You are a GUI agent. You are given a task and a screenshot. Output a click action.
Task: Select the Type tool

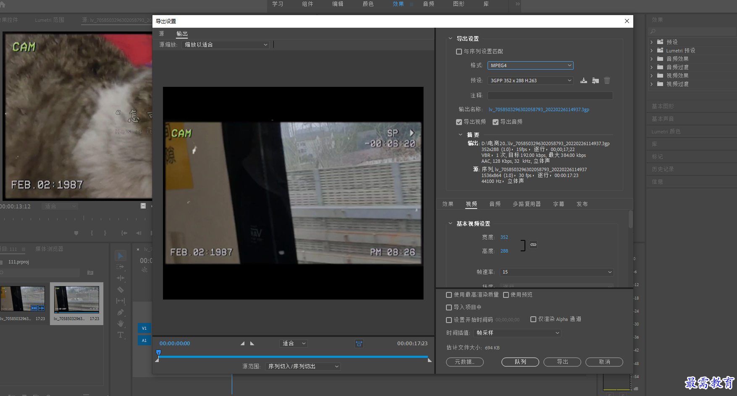(121, 335)
